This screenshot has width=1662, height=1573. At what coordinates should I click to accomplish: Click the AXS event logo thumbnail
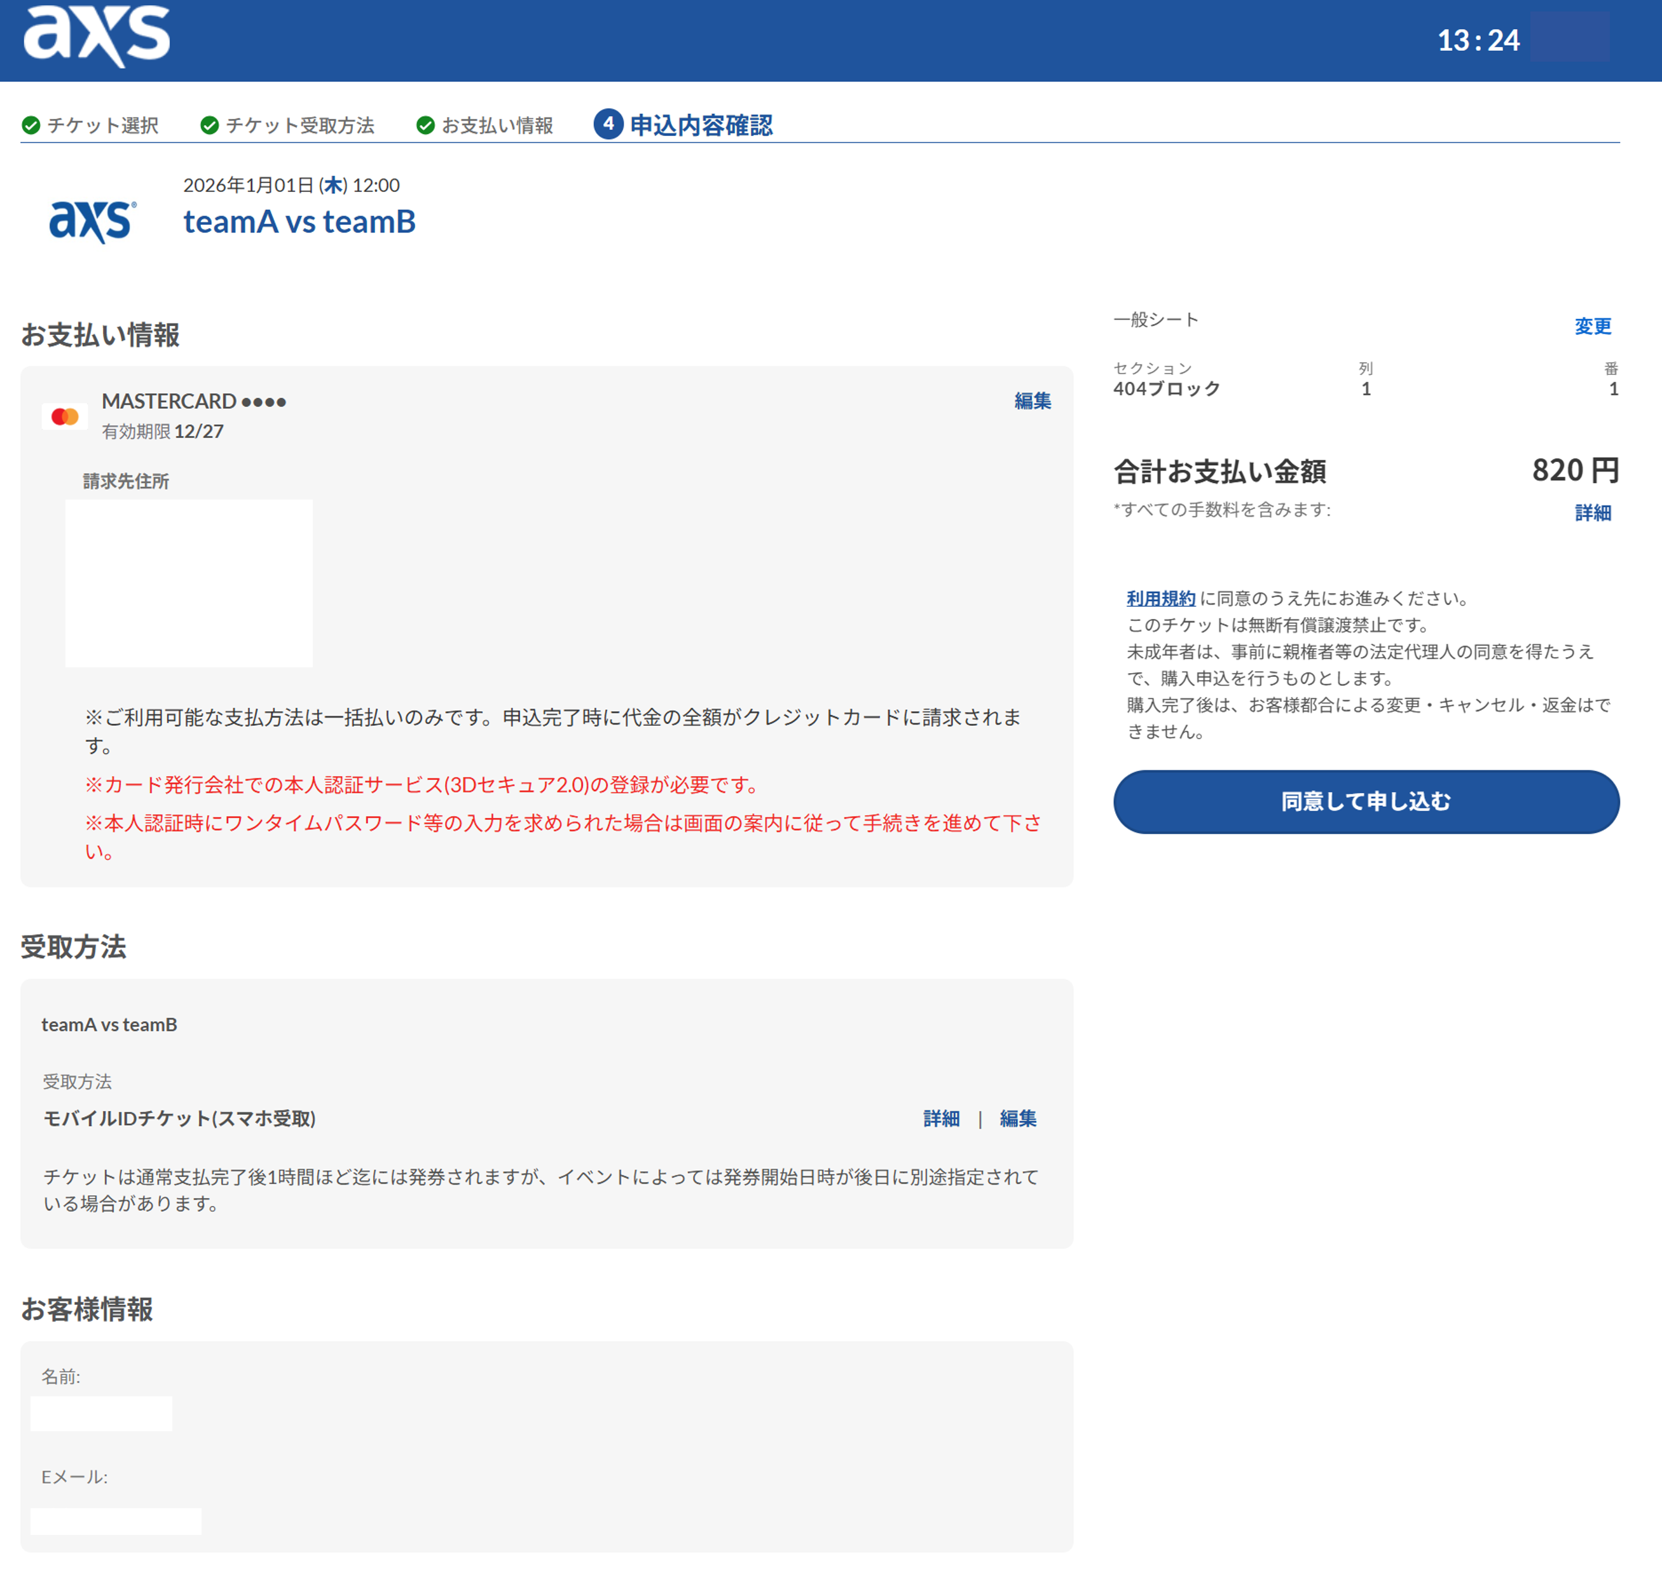click(x=92, y=221)
